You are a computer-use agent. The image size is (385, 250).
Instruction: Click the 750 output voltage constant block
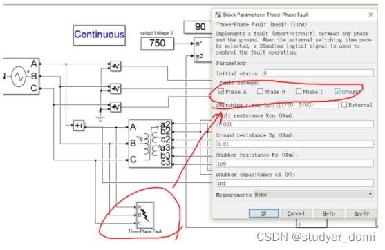[x=158, y=44]
